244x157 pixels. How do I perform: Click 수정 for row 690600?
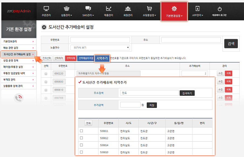(221, 81)
